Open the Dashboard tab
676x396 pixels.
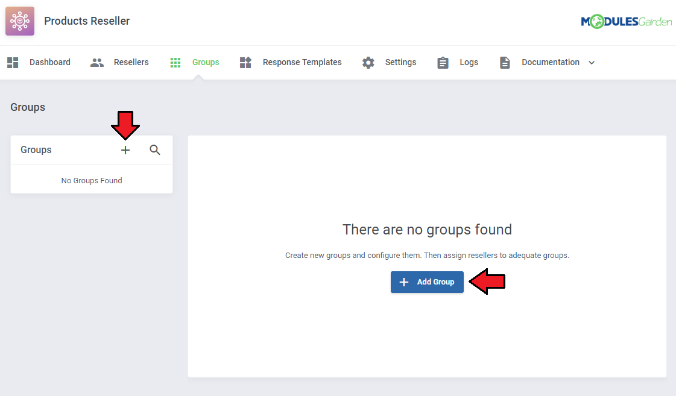tap(50, 62)
